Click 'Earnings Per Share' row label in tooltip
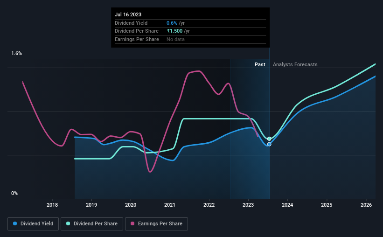 [x=137, y=39]
